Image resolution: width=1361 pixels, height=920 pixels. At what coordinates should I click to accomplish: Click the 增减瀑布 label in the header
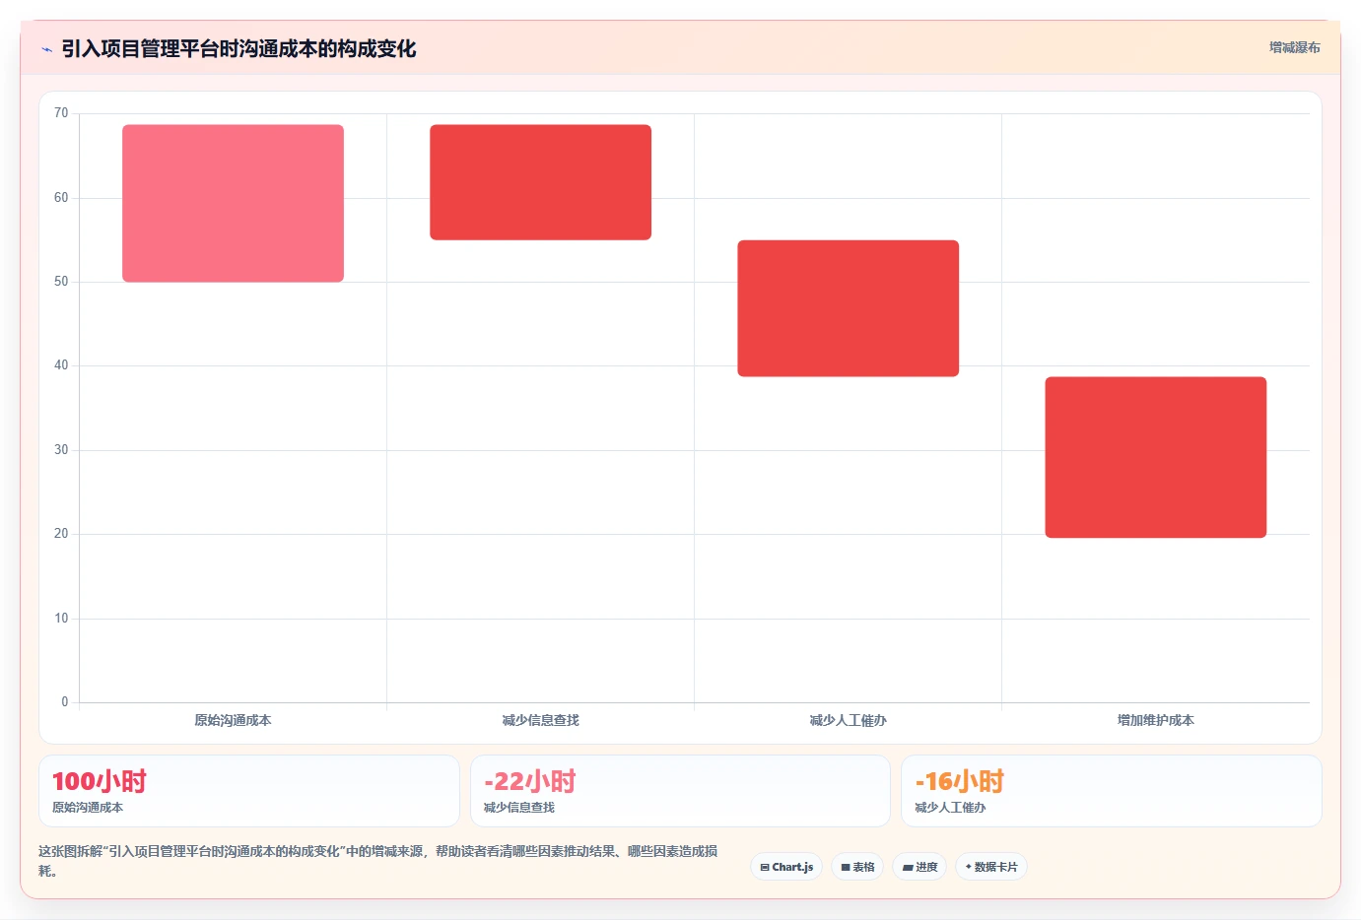1294,47
